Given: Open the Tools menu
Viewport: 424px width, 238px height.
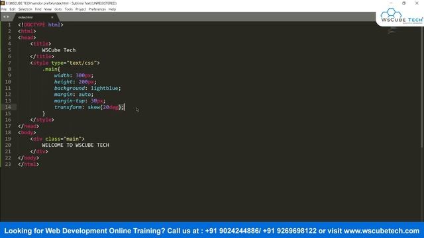Looking at the screenshot, I should pos(69,9).
